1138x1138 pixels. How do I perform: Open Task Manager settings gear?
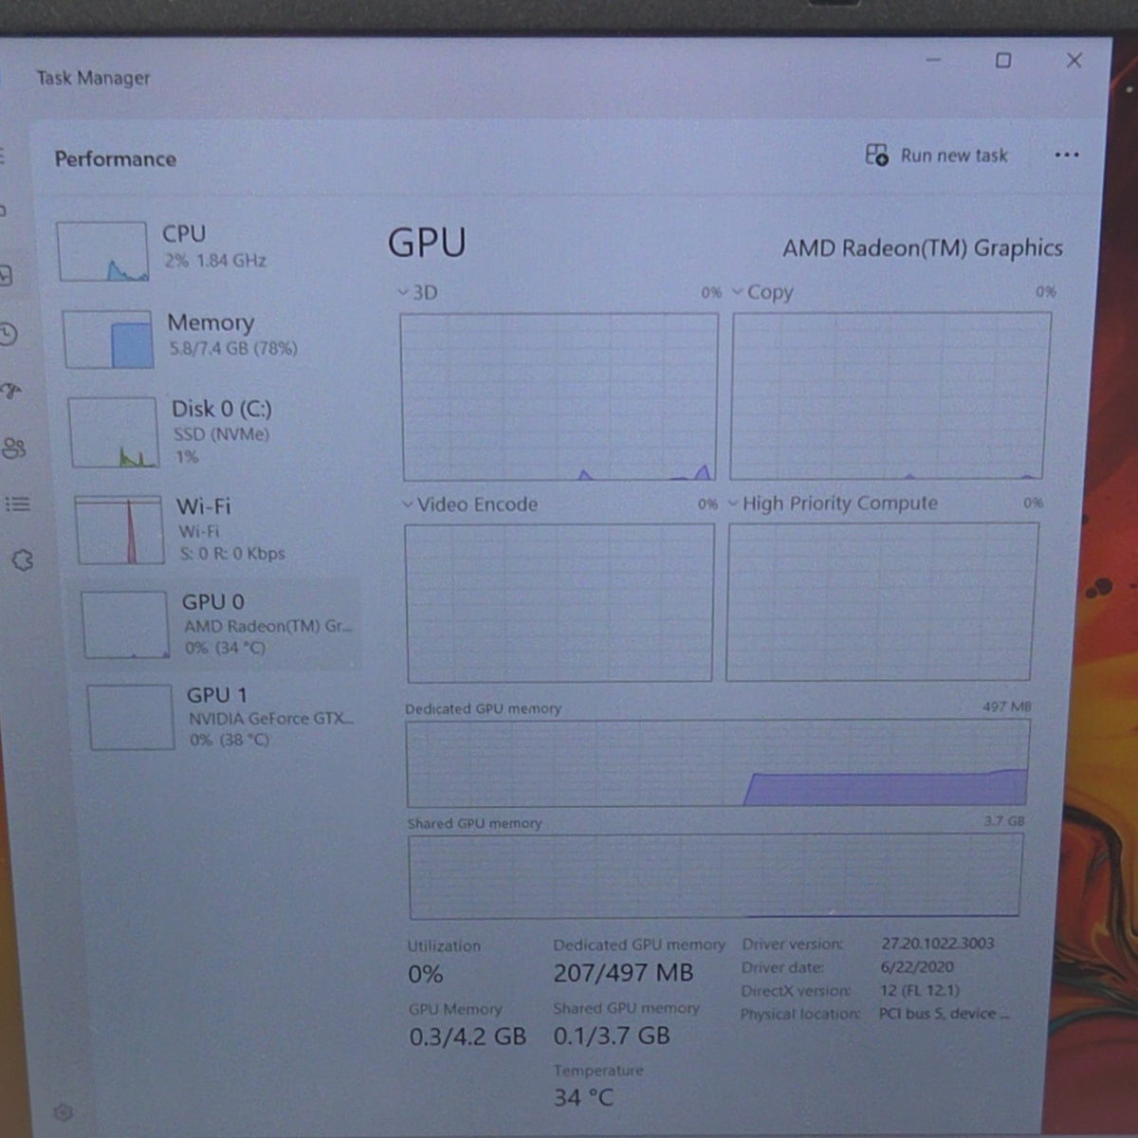coord(64,1112)
